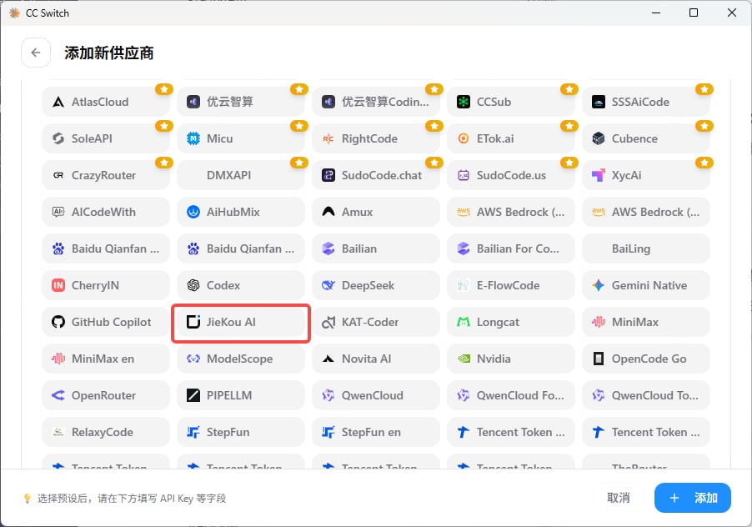Viewport: 752px width, 527px height.
Task: Click the PIPELLM black square logo
Action: coord(193,395)
